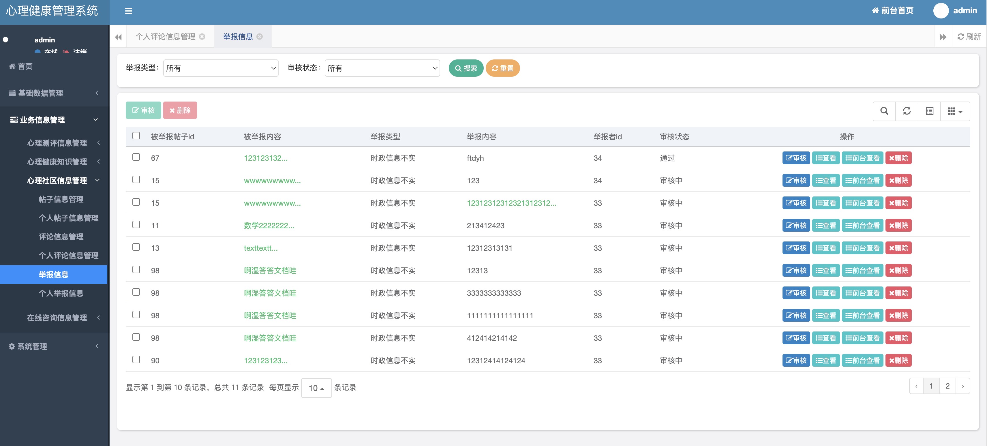Viewport: 987px width, 446px height.
Task: Open the page size 10 dropdown
Action: [316, 388]
